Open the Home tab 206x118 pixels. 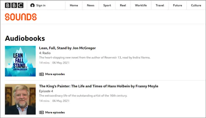(x=74, y=5)
